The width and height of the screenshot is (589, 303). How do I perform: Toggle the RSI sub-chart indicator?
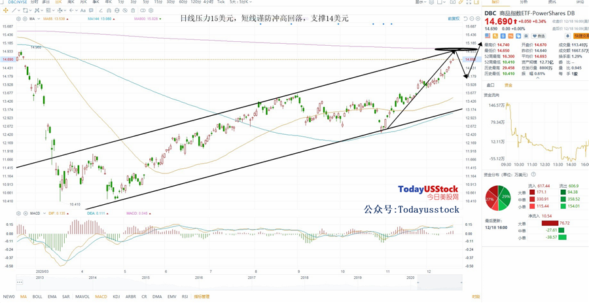pyautogui.click(x=185, y=296)
